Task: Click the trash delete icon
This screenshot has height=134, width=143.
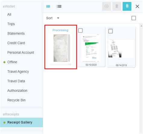Action: coord(117,6)
